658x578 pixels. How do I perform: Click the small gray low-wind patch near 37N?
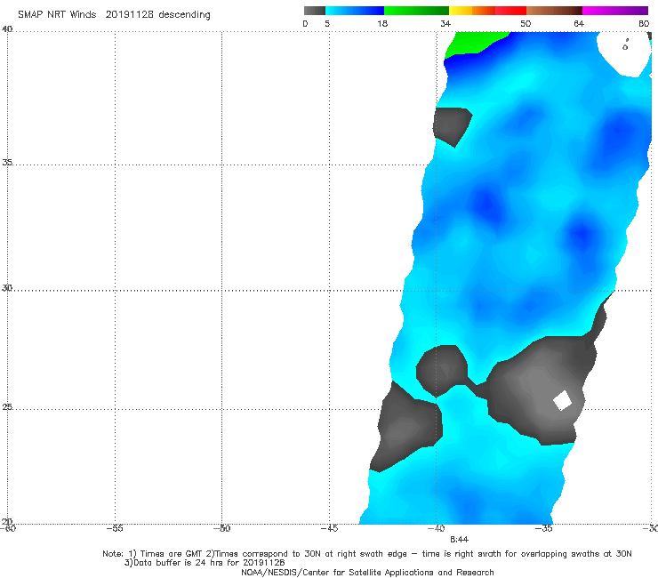[453, 126]
